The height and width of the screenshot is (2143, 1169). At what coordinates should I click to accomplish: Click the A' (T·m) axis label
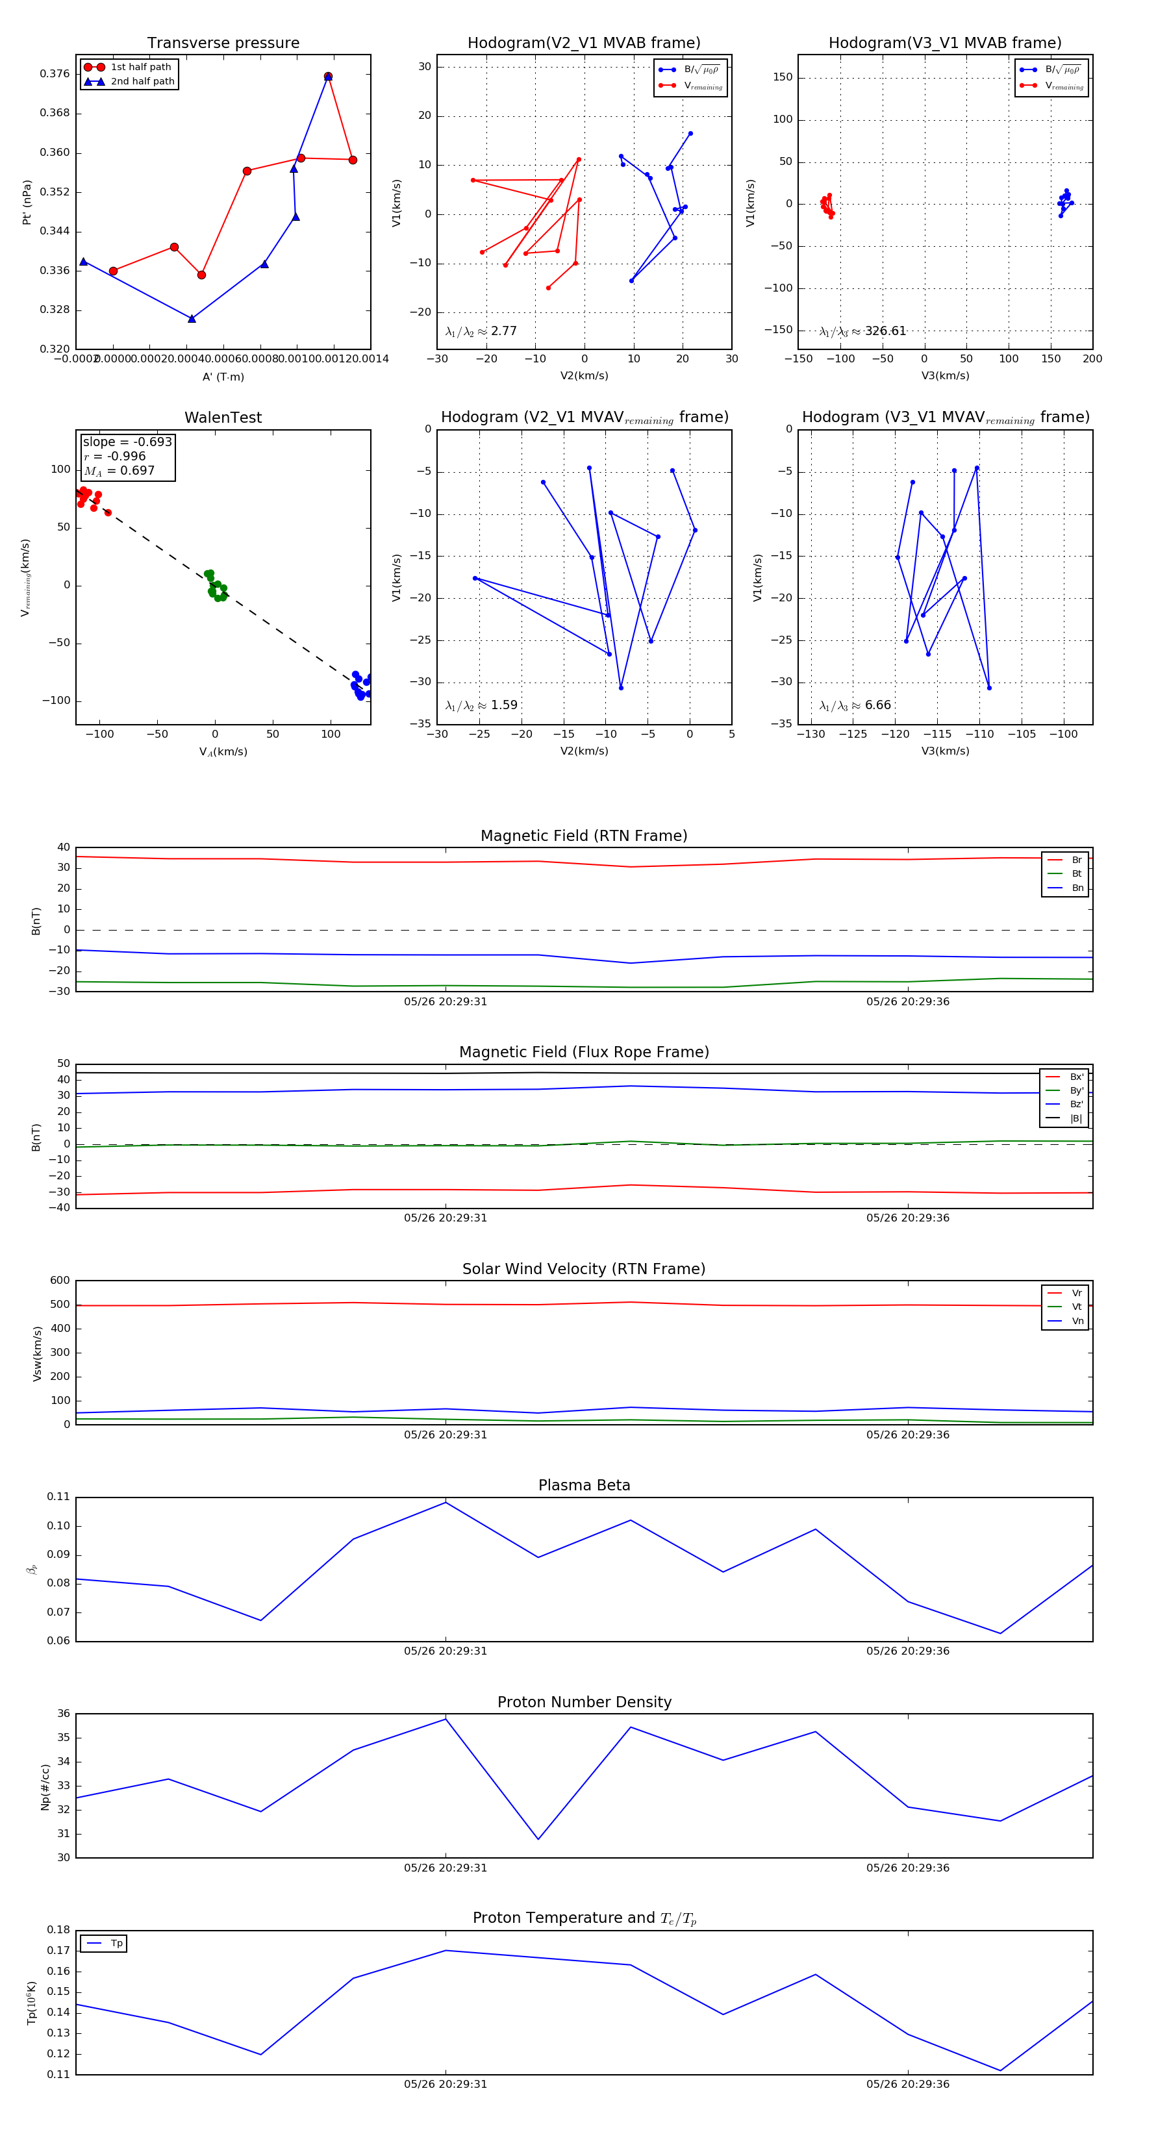(223, 377)
